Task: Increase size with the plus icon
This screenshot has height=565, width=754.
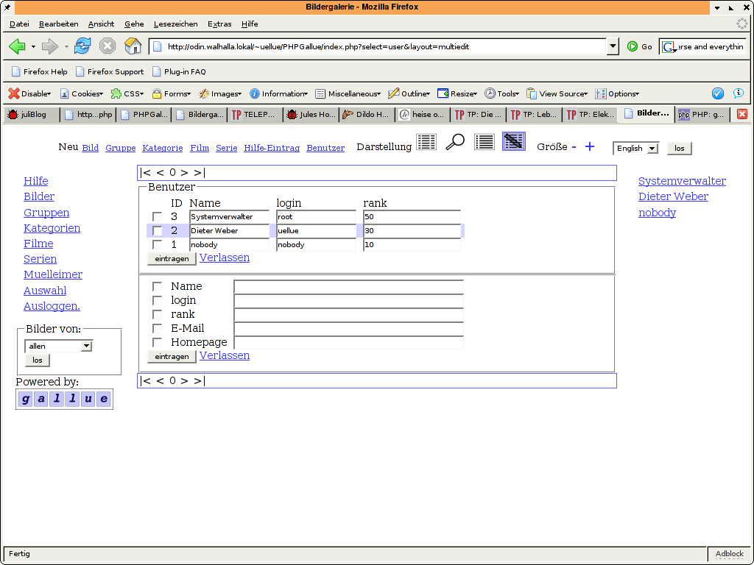Action: pos(589,147)
